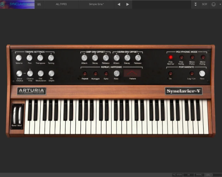Image resolution: width=222 pixels, height=177 pixels.
Task: Click the PANIC button
Action: point(199,175)
